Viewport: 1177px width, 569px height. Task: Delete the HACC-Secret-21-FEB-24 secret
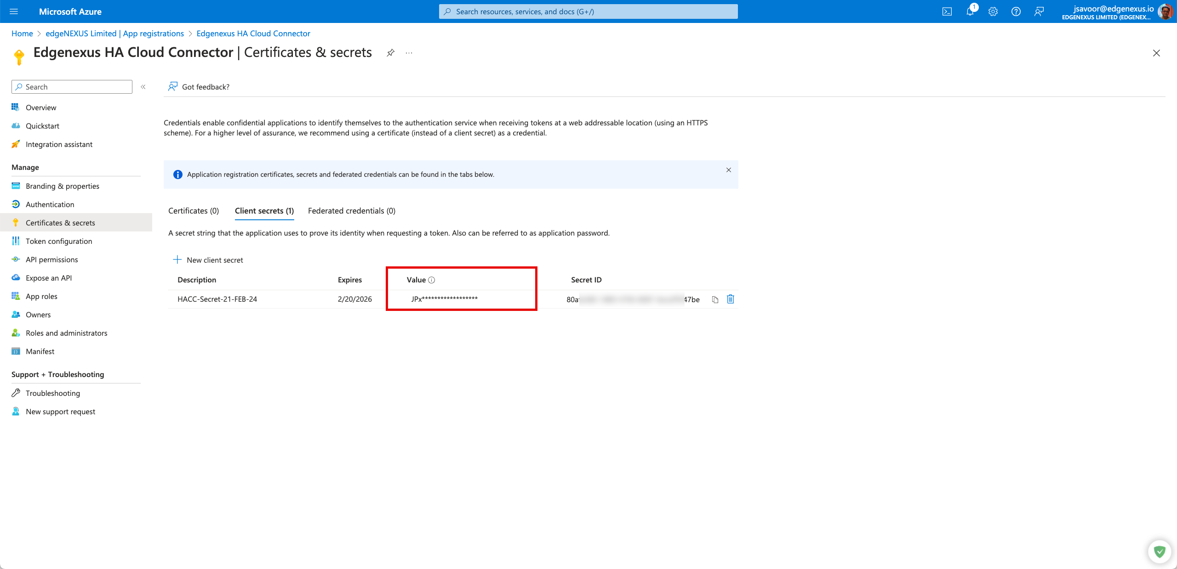730,299
